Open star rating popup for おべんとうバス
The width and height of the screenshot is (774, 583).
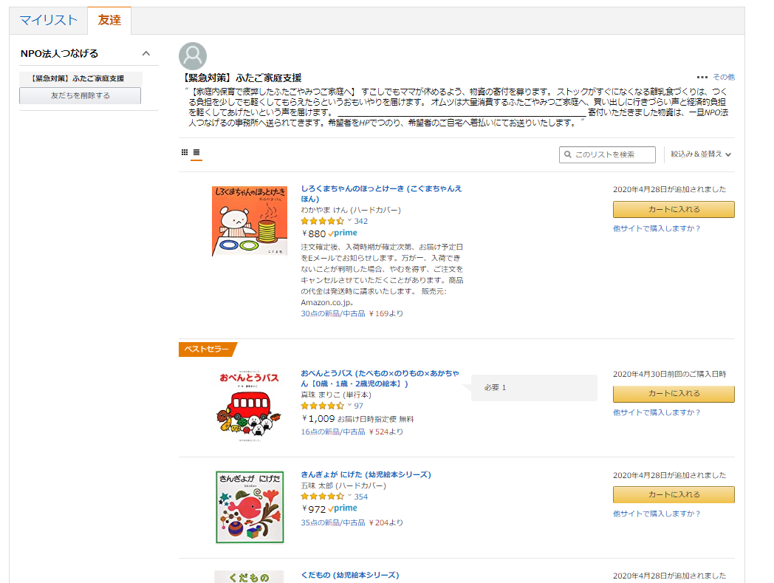click(x=349, y=405)
